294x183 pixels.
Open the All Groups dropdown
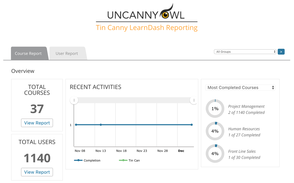coord(245,52)
